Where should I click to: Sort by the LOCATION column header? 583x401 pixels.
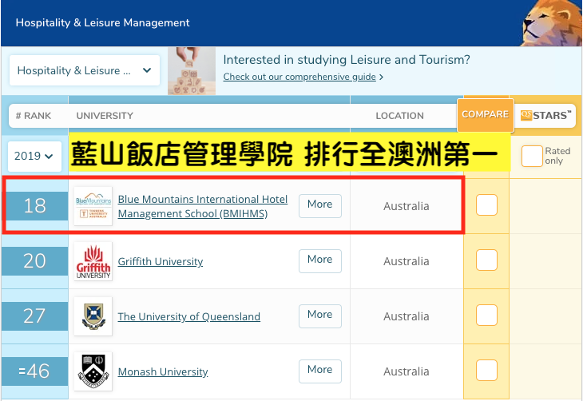(x=399, y=116)
